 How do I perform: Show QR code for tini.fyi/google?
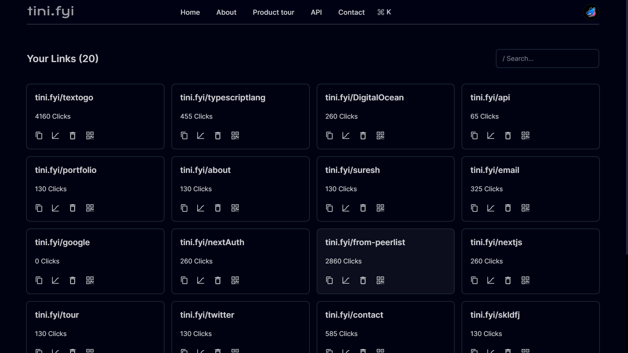pos(90,280)
